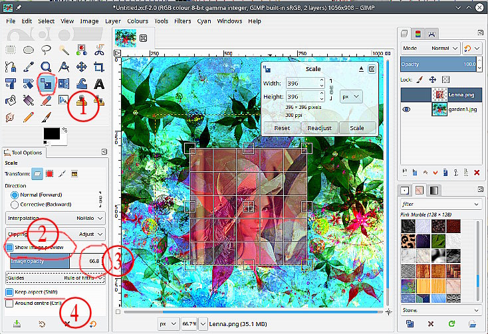Image resolution: width=488 pixels, height=334 pixels.
Task: Select the Scissors Select tool
Action: pyautogui.click(x=99, y=50)
